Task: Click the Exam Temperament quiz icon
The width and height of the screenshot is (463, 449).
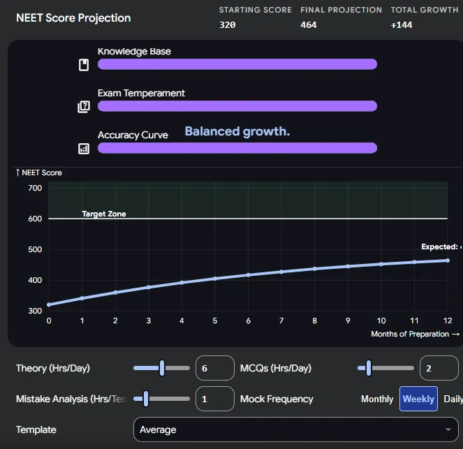Action: tap(84, 107)
